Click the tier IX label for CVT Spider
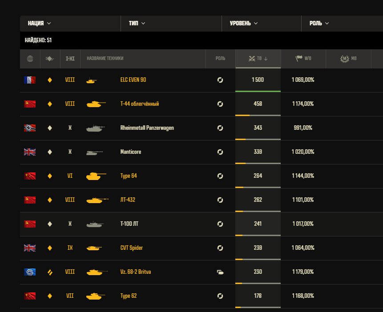 (70, 248)
